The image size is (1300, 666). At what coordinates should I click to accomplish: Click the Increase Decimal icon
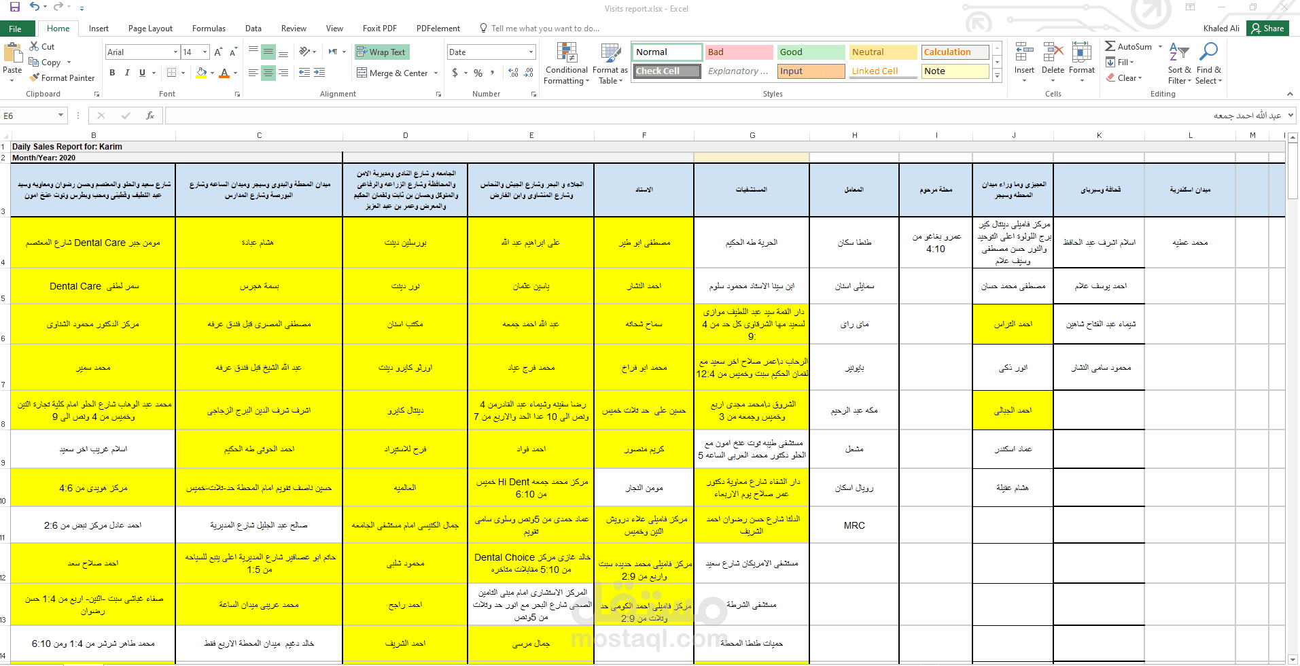513,73
